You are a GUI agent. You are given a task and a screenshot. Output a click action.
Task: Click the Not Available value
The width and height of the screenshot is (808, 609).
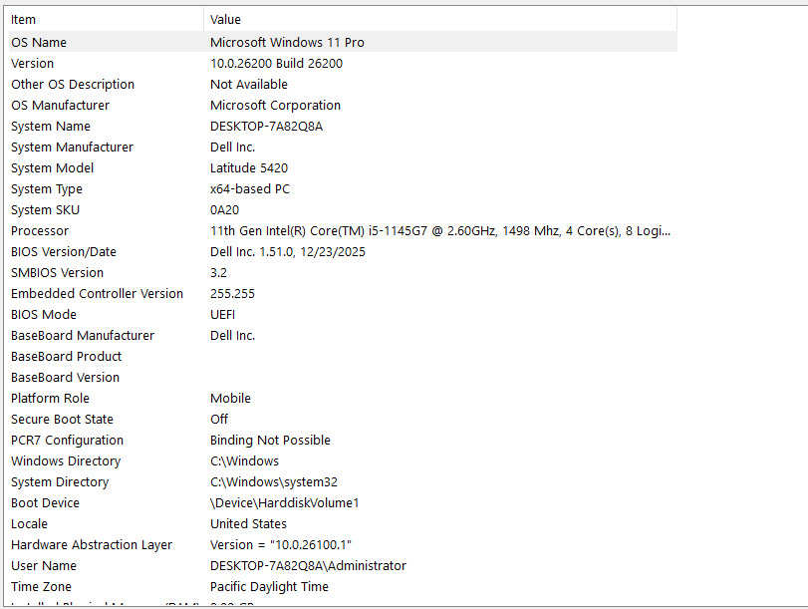249,84
